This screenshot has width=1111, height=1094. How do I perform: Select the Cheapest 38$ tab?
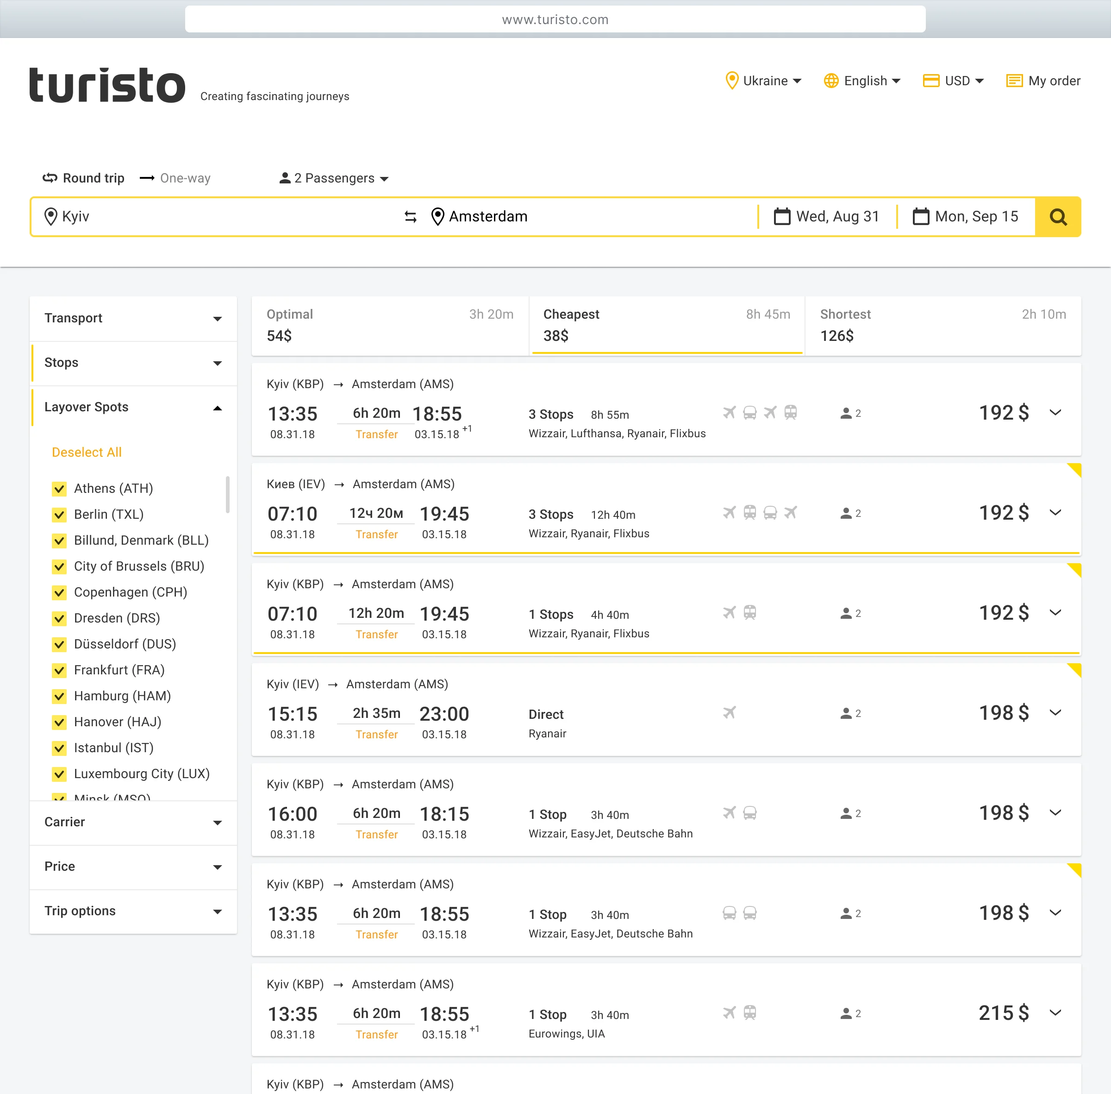click(667, 325)
